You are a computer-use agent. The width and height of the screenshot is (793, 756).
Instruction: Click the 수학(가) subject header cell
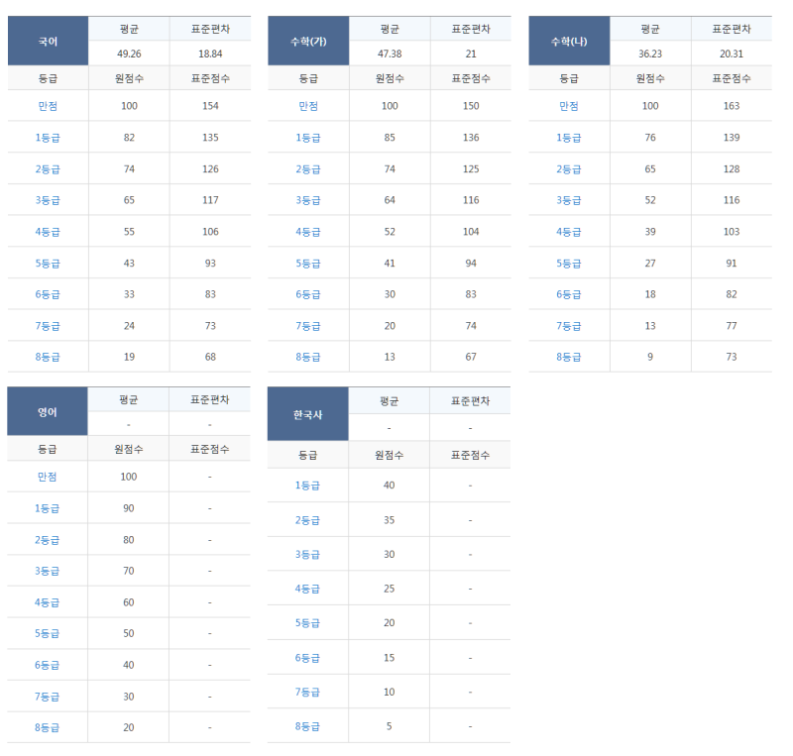308,41
